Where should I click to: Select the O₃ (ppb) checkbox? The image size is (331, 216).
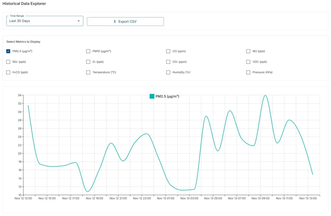tap(88, 62)
